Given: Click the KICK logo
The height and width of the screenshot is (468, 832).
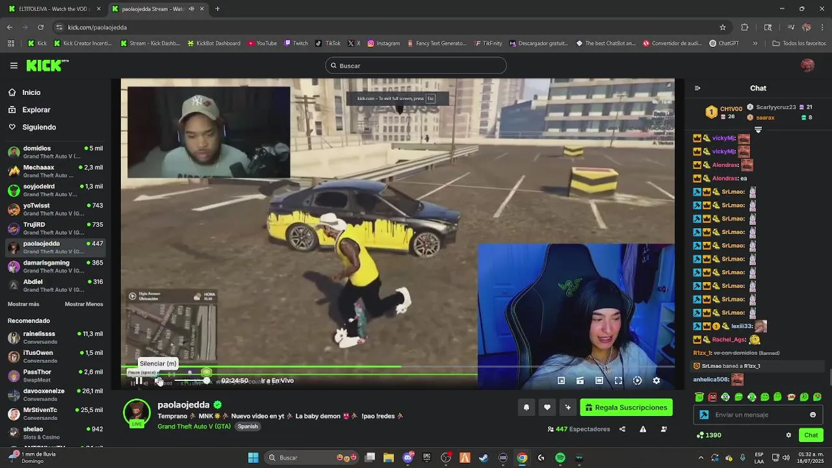Looking at the screenshot, I should tap(47, 66).
